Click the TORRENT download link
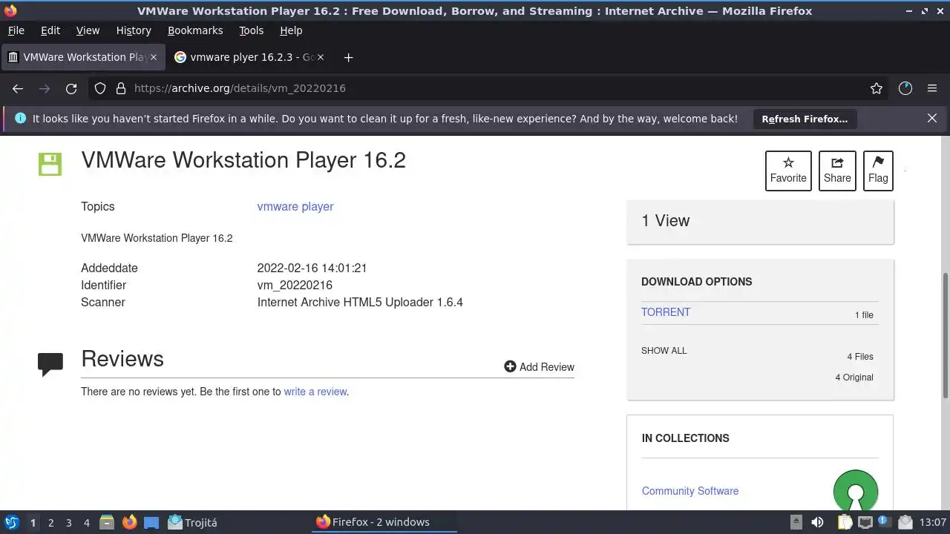950x534 pixels. pyautogui.click(x=666, y=312)
